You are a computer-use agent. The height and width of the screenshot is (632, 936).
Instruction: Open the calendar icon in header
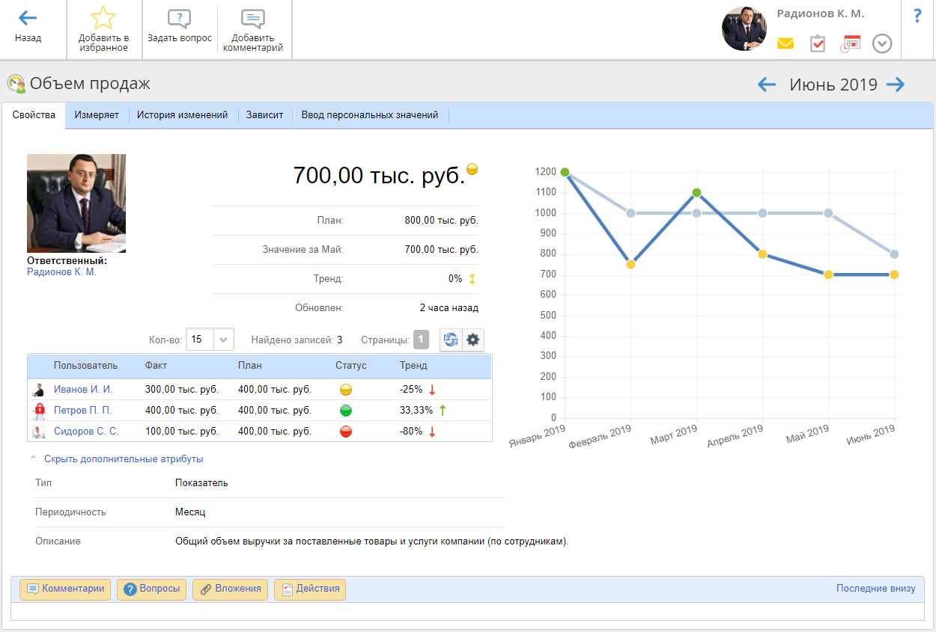pos(851,43)
